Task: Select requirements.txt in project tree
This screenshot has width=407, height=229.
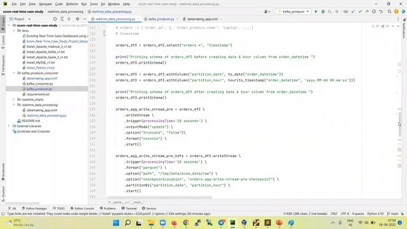Action: pyautogui.click(x=38, y=94)
